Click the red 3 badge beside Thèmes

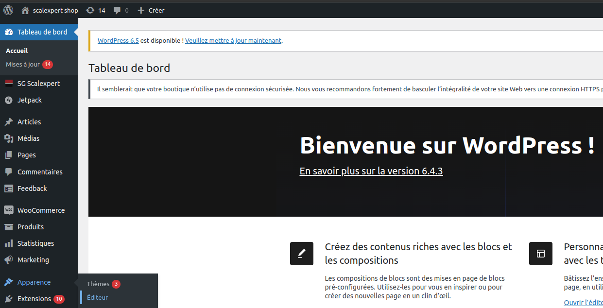point(116,284)
